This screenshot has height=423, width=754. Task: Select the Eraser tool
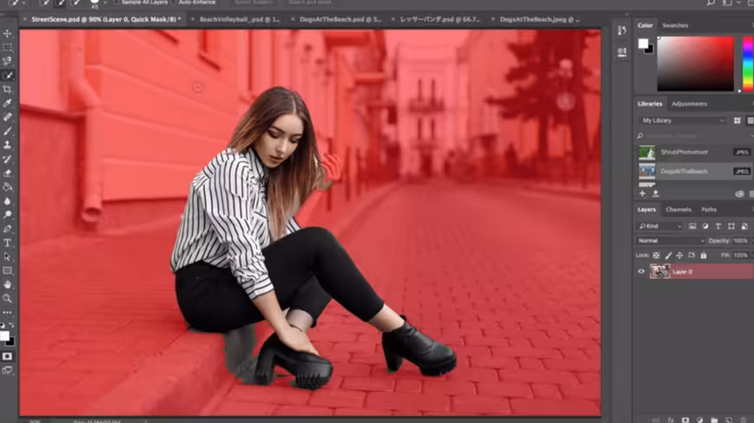(x=7, y=173)
